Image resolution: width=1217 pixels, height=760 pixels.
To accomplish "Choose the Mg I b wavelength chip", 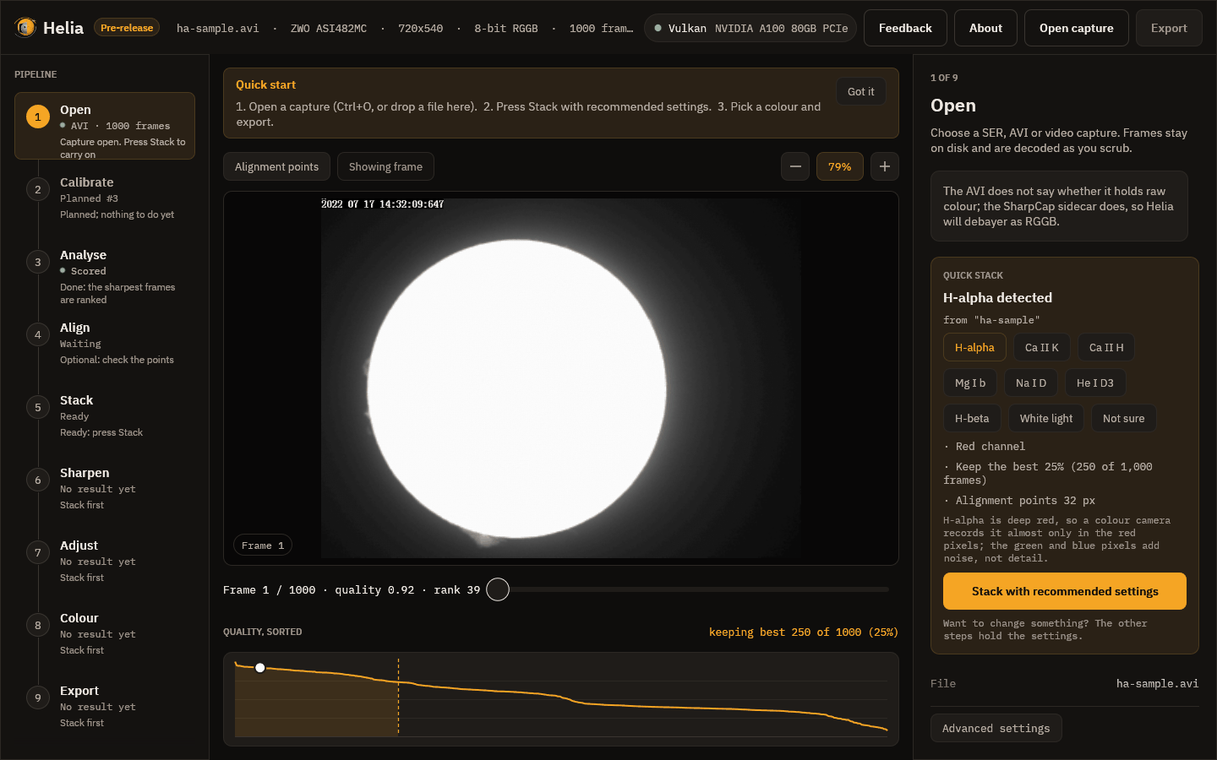I will (x=970, y=383).
